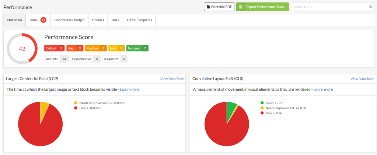Filter by Medium severity hints
This screenshot has height=155, width=377.
coord(96,48)
